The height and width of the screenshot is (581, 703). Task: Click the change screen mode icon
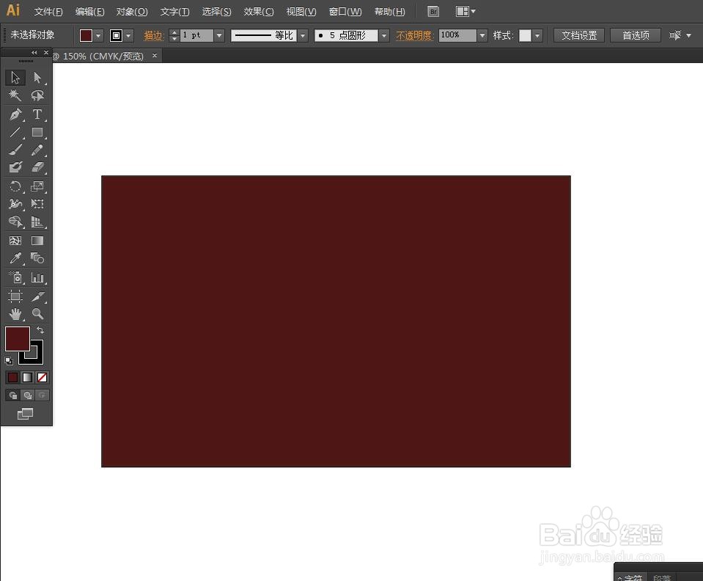25,414
